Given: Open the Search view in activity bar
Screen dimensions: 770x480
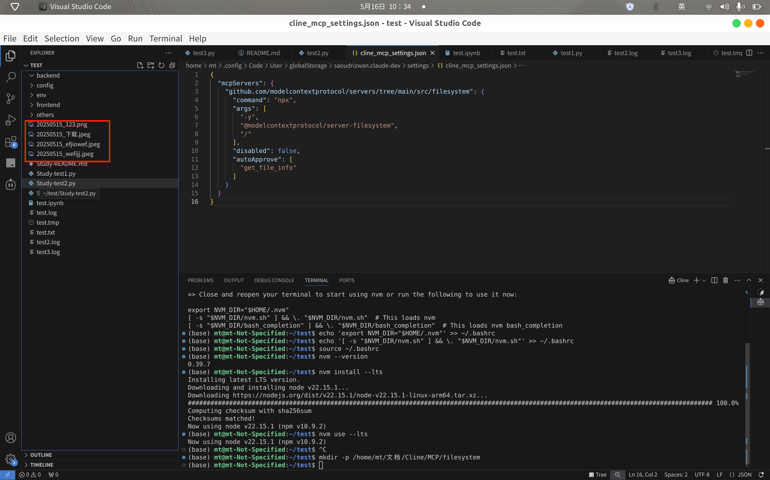Looking at the screenshot, I should [x=10, y=77].
